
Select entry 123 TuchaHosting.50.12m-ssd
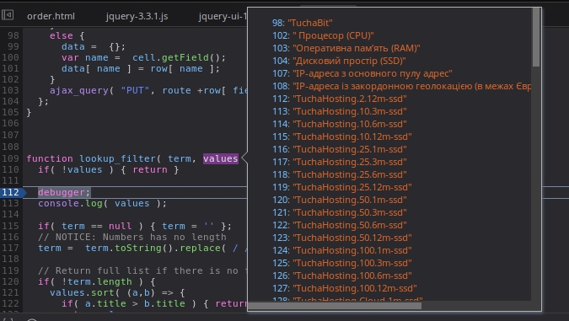[342, 238]
